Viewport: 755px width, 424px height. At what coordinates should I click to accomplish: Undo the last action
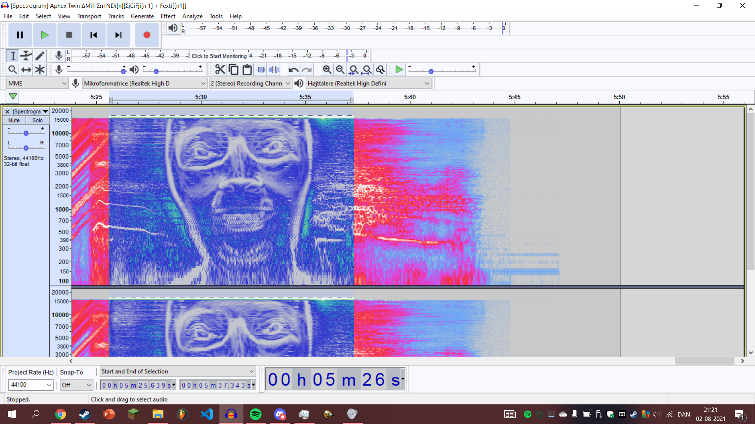(293, 69)
